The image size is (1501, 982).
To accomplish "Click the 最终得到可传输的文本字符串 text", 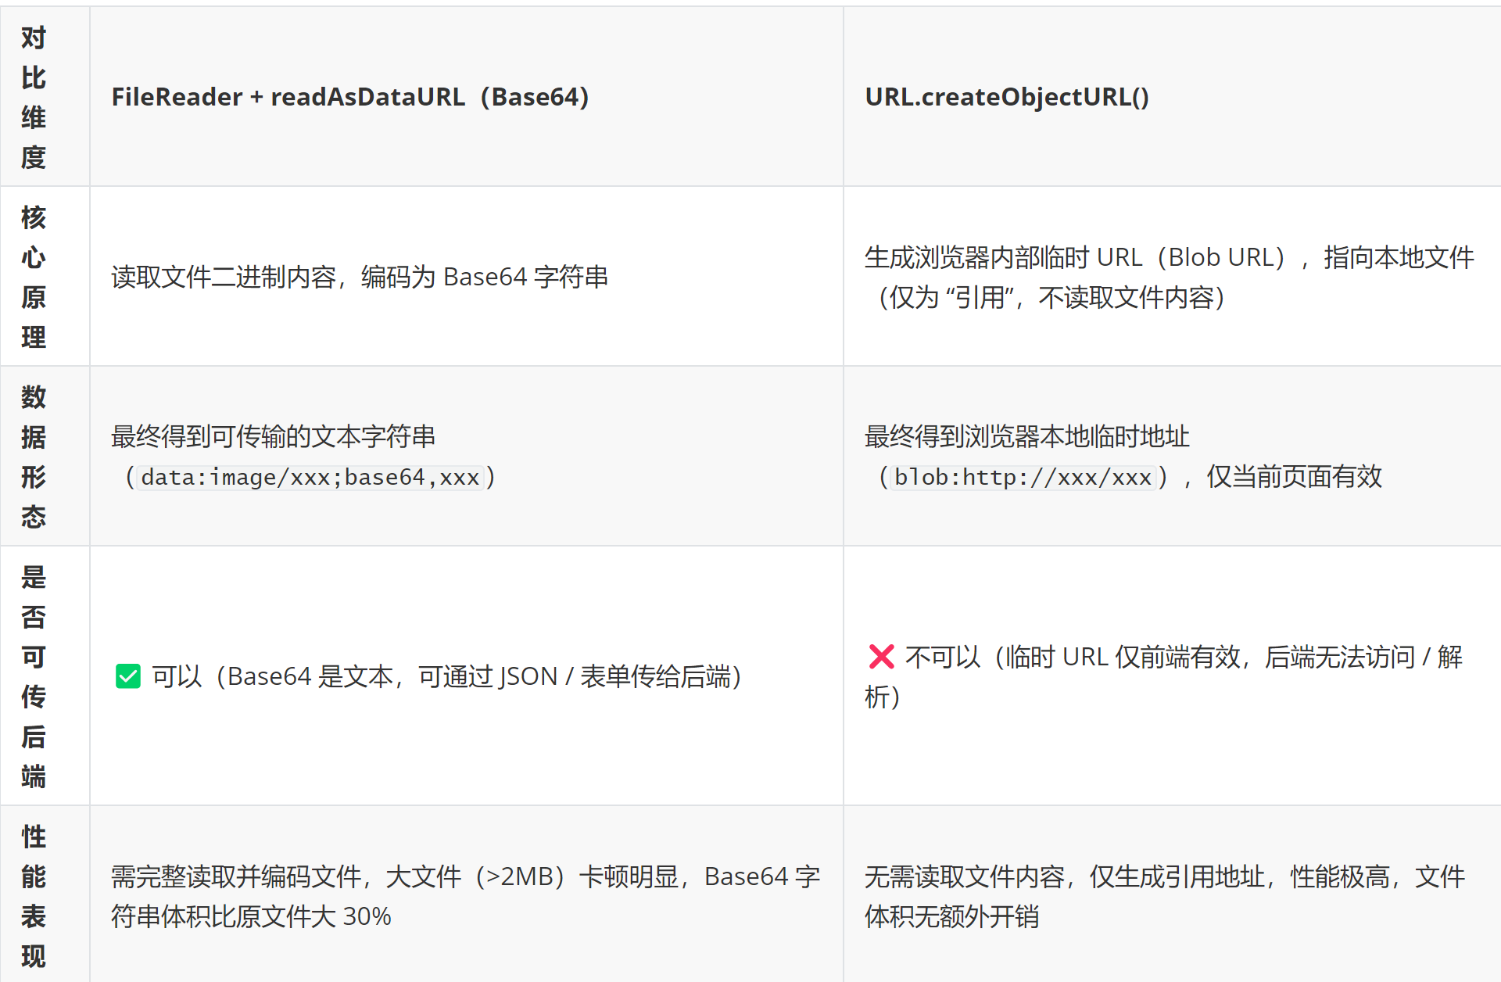I will click(x=273, y=436).
